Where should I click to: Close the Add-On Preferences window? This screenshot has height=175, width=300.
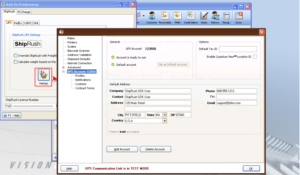[x=132, y=4]
